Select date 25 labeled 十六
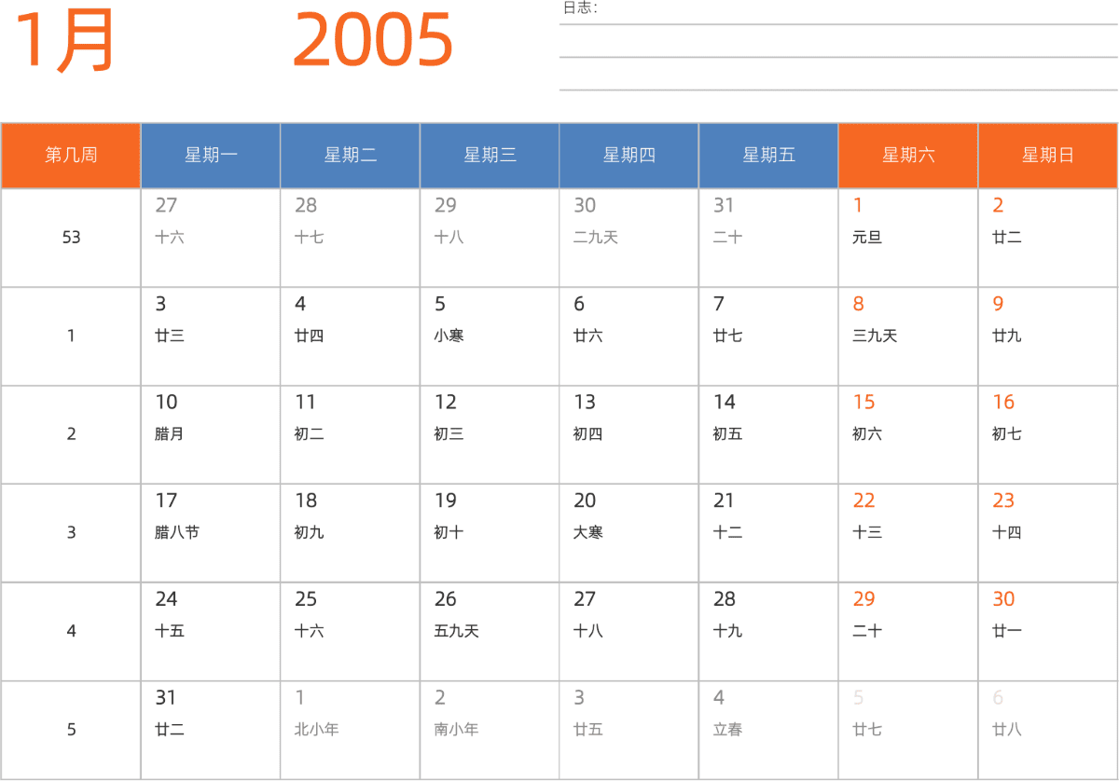The image size is (1119, 781). point(351,632)
